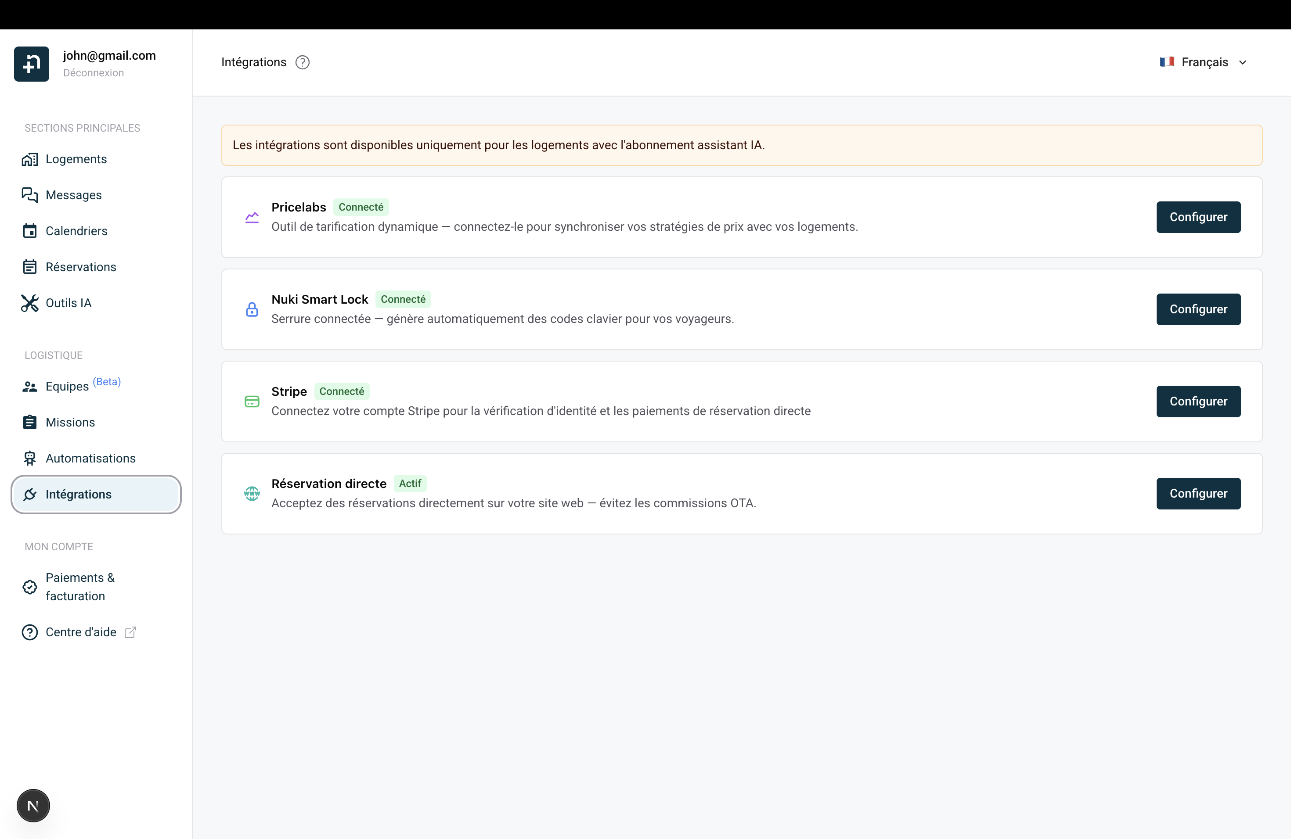Go to Missions page
1291x839 pixels.
pos(96,422)
